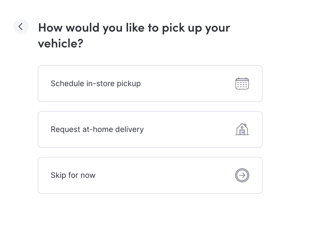The width and height of the screenshot is (310, 239).
Task: Pick the option card with arrow circle
Action: (x=150, y=175)
